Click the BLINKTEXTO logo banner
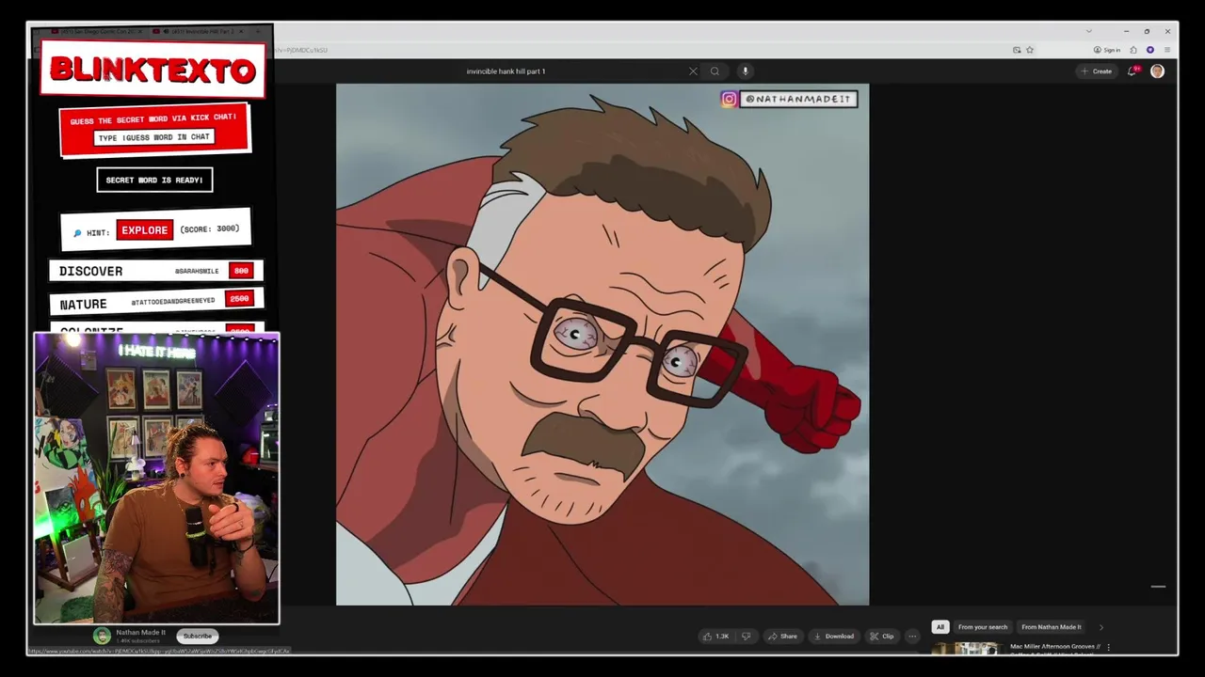The width and height of the screenshot is (1205, 677). [153, 70]
